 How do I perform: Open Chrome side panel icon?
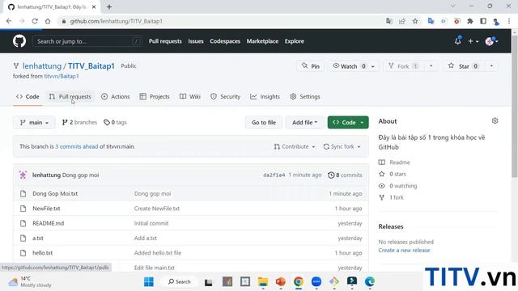pos(483,21)
